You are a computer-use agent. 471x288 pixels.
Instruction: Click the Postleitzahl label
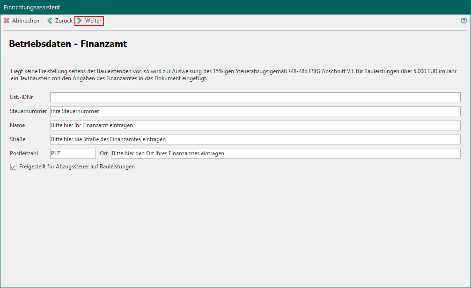coord(24,153)
